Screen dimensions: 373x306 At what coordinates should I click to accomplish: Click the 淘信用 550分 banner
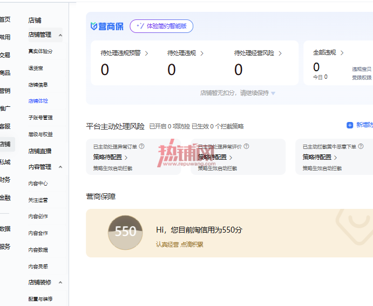pyautogui.click(x=229, y=233)
